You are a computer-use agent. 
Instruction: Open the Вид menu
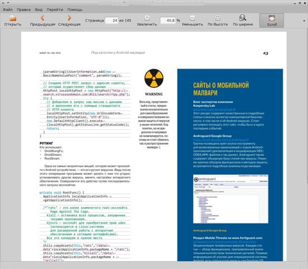tap(39, 10)
